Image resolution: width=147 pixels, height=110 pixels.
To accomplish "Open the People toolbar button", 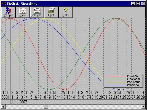I will pos(8,12).
